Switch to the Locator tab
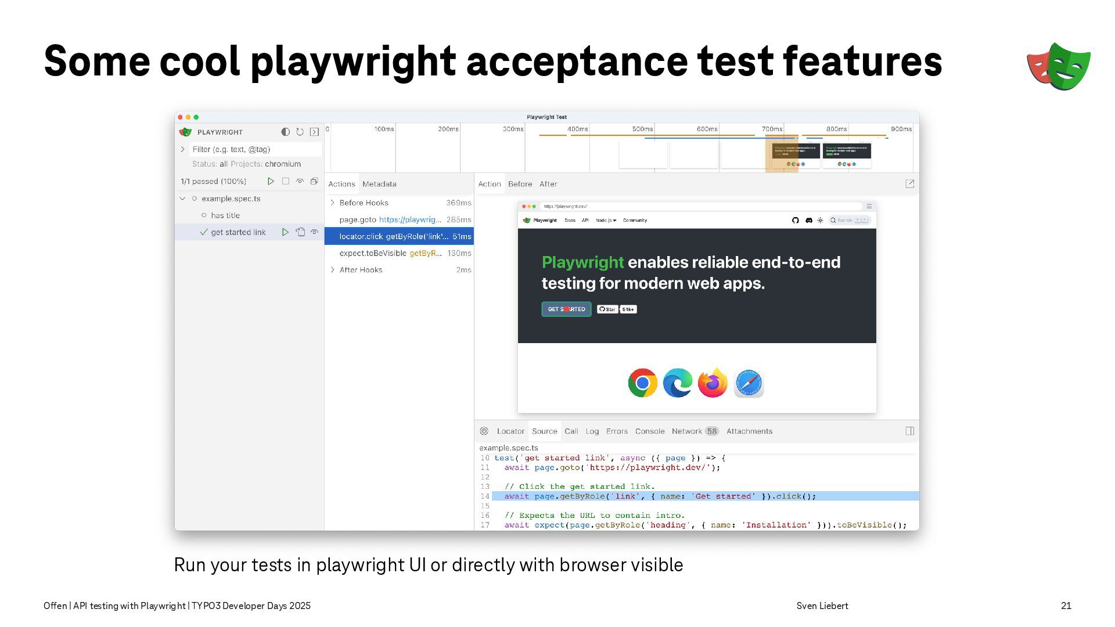The image size is (1115, 627). coord(510,431)
